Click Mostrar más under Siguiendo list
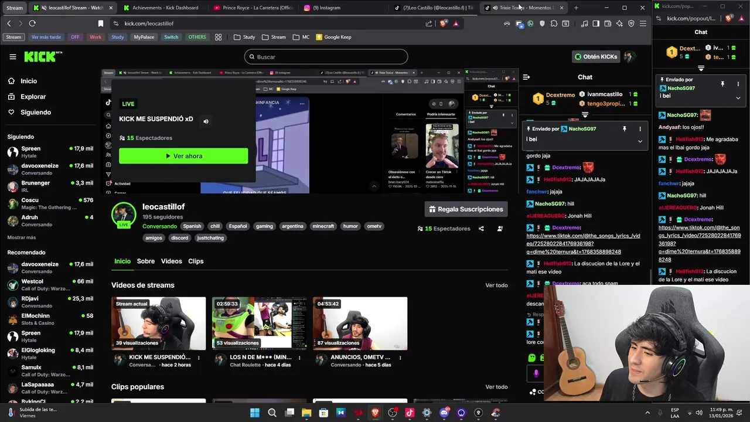The height and width of the screenshot is (422, 750). coord(22,237)
